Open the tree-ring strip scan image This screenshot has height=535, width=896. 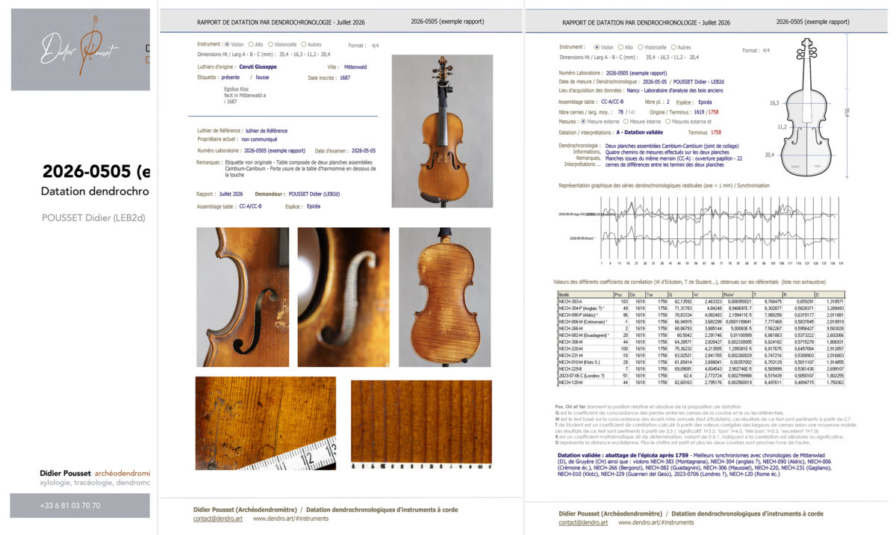(421, 423)
